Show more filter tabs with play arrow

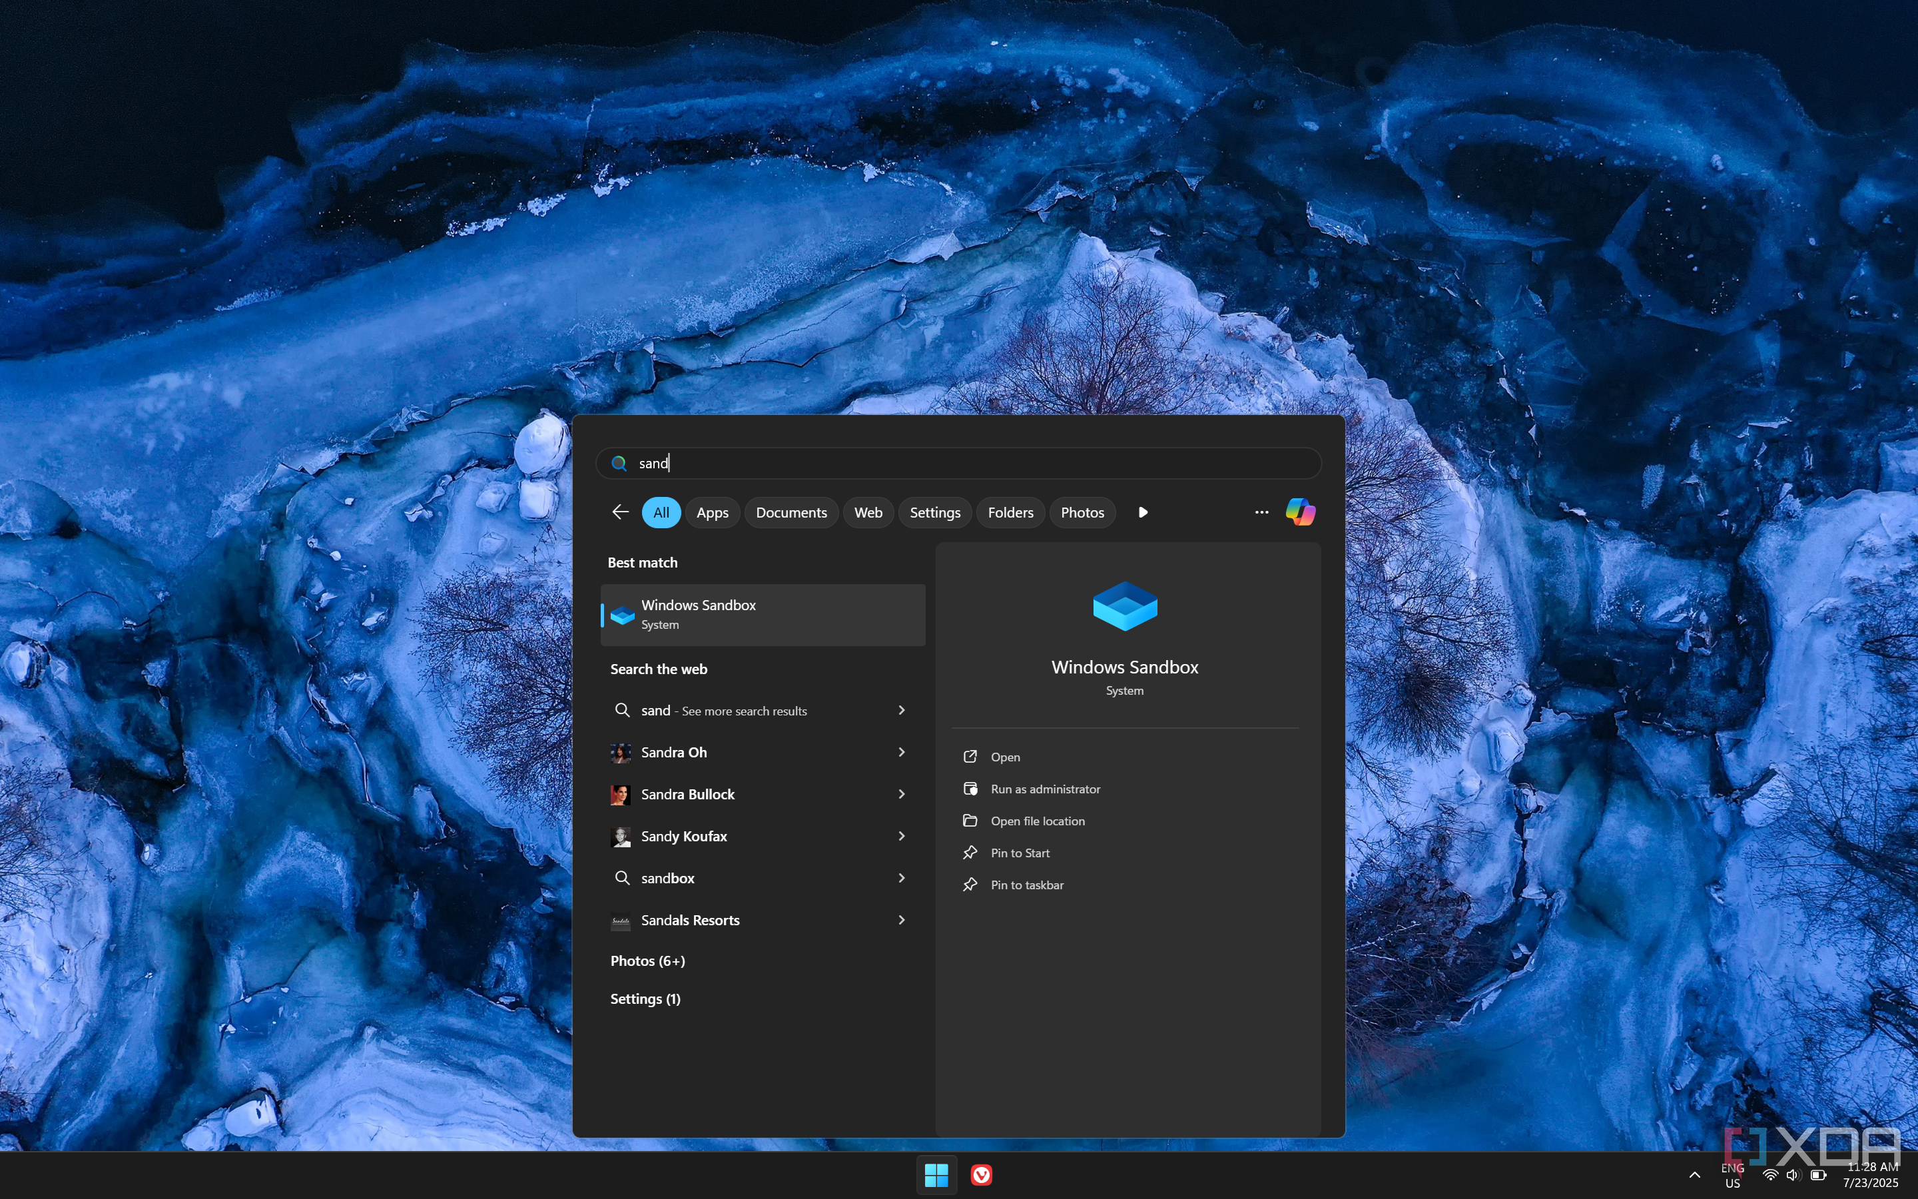(x=1143, y=512)
